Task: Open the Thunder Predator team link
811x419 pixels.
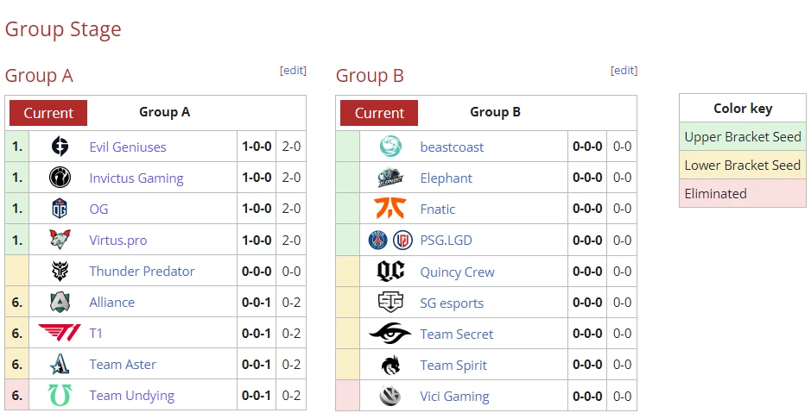Action: (142, 272)
